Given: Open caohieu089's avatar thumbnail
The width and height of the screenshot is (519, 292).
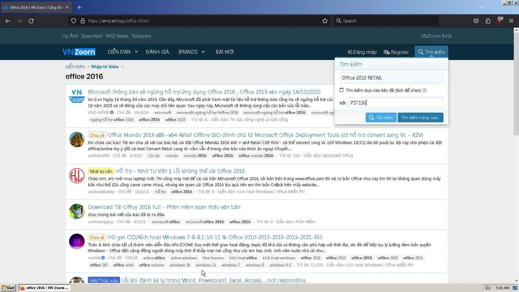Looking at the screenshot, I should click(77, 140).
